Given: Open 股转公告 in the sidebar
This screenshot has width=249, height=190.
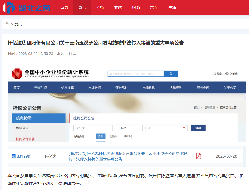Looking at the screenshot, I should pyautogui.click(x=22, y=128).
